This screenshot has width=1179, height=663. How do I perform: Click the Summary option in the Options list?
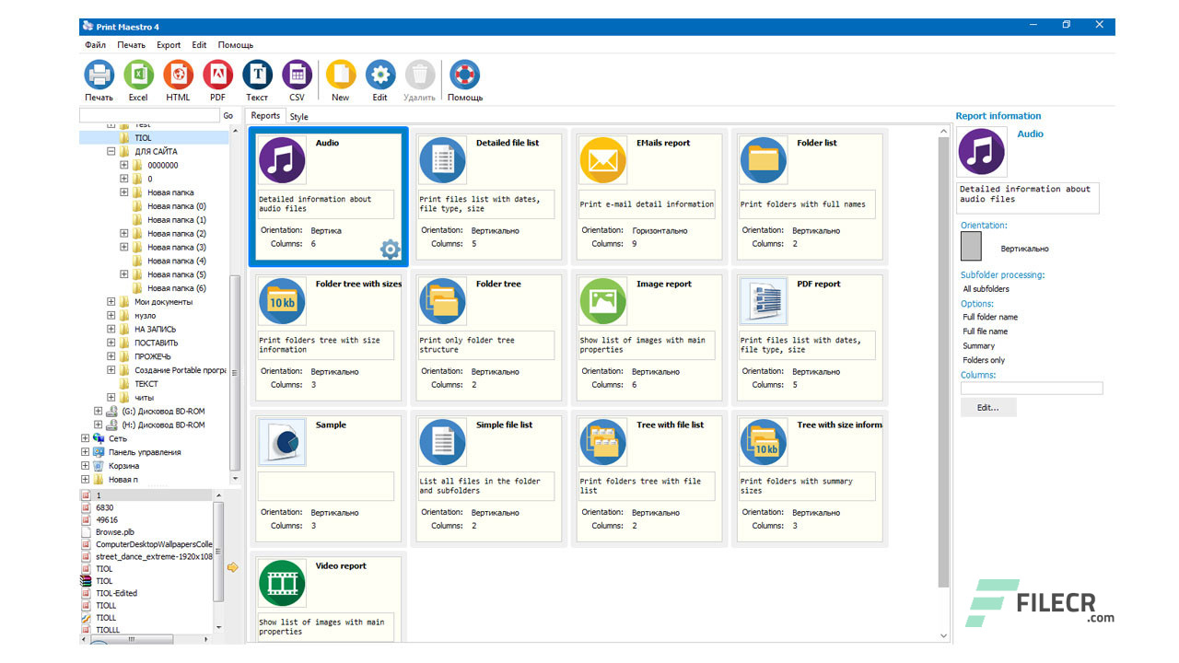[978, 346]
